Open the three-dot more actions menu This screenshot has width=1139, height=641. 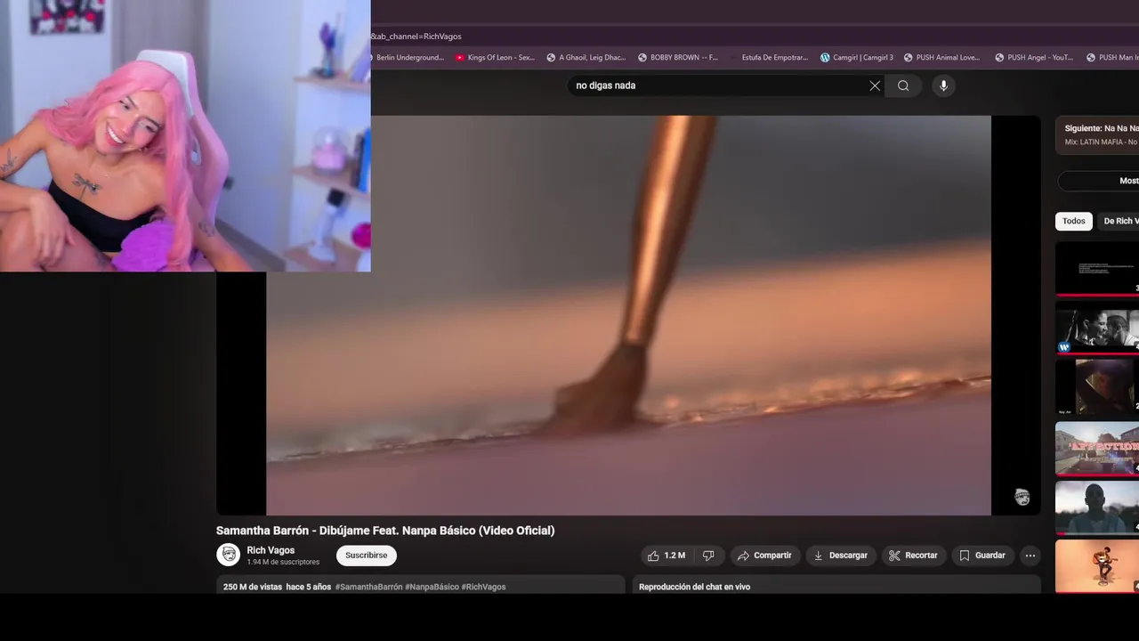[1030, 556]
